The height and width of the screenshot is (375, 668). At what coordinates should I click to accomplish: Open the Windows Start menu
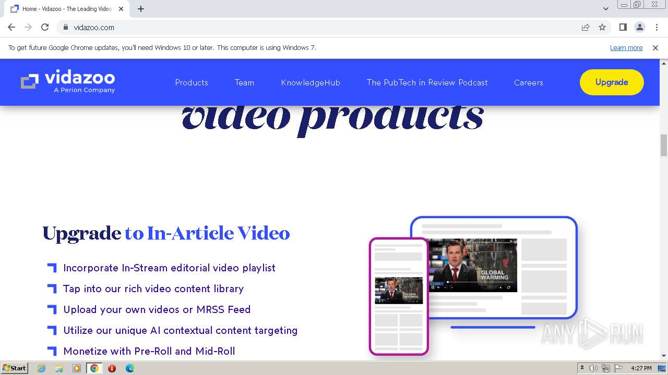click(x=14, y=368)
